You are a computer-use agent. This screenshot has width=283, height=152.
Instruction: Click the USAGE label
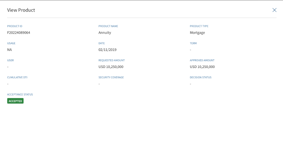coord(11,43)
